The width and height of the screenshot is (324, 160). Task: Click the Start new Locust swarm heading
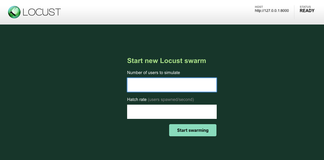(166, 61)
